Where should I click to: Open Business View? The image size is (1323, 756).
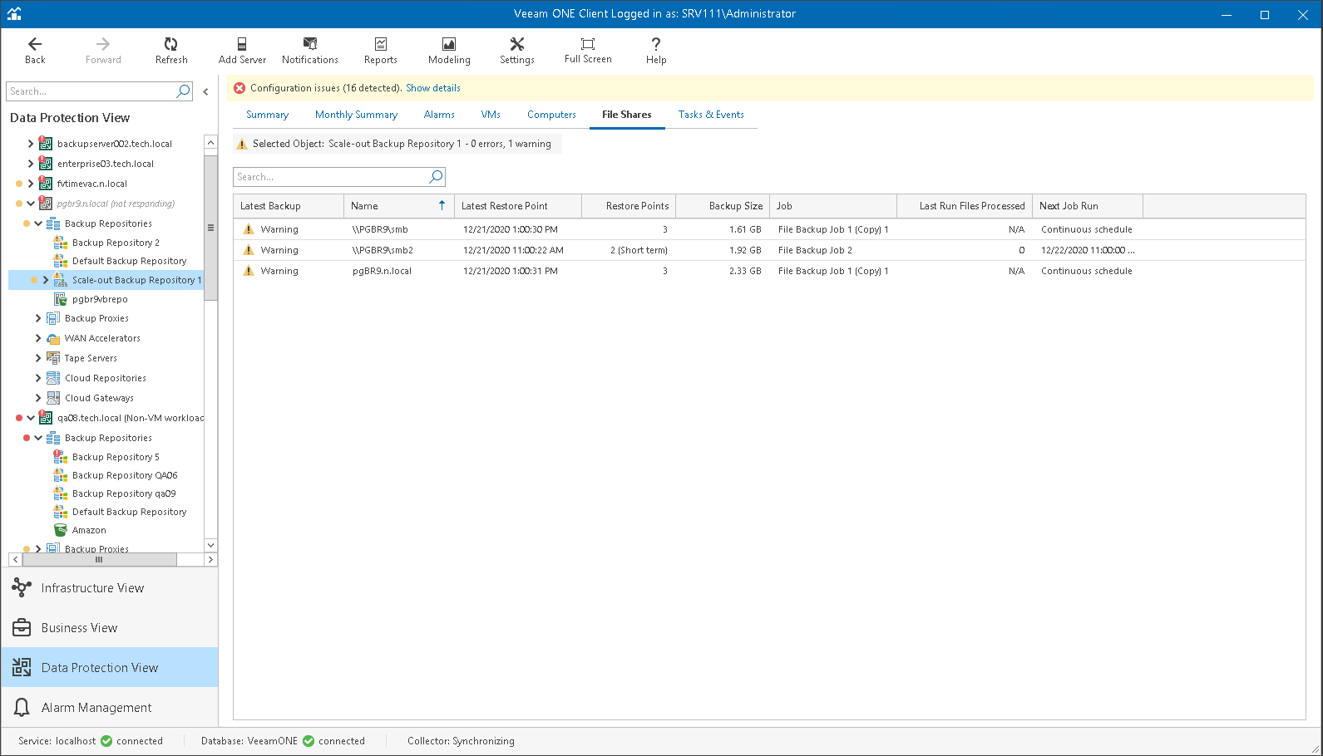coord(110,628)
